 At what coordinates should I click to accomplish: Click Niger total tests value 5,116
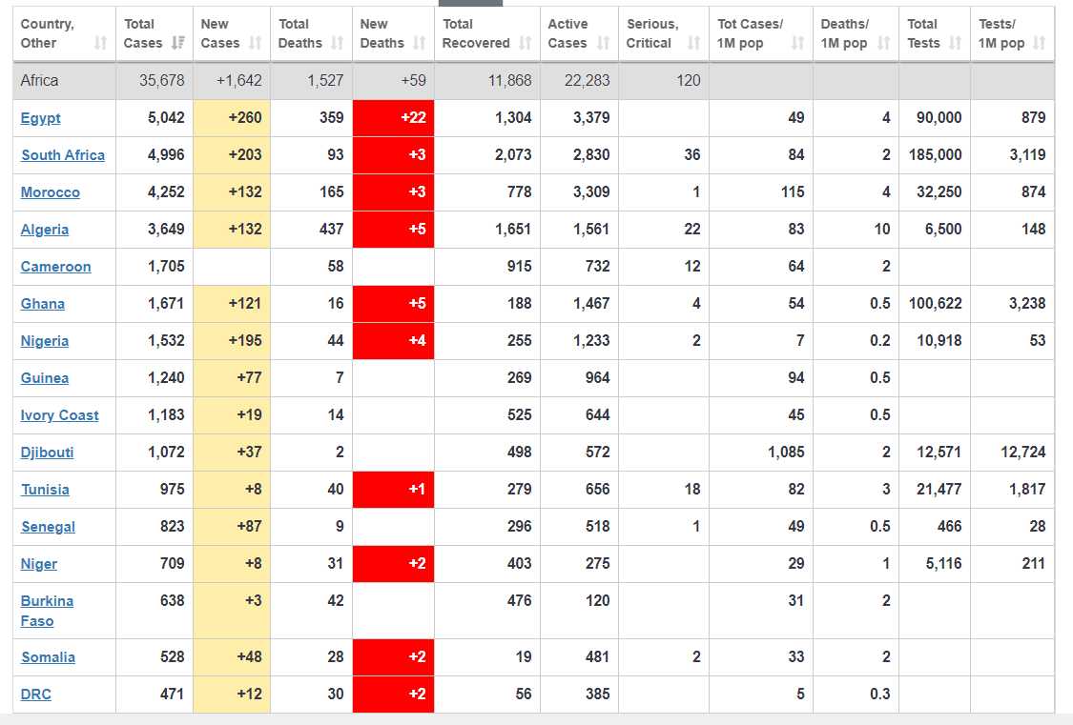coord(943,564)
